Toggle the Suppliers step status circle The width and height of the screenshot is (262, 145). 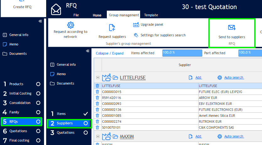pos(86,123)
